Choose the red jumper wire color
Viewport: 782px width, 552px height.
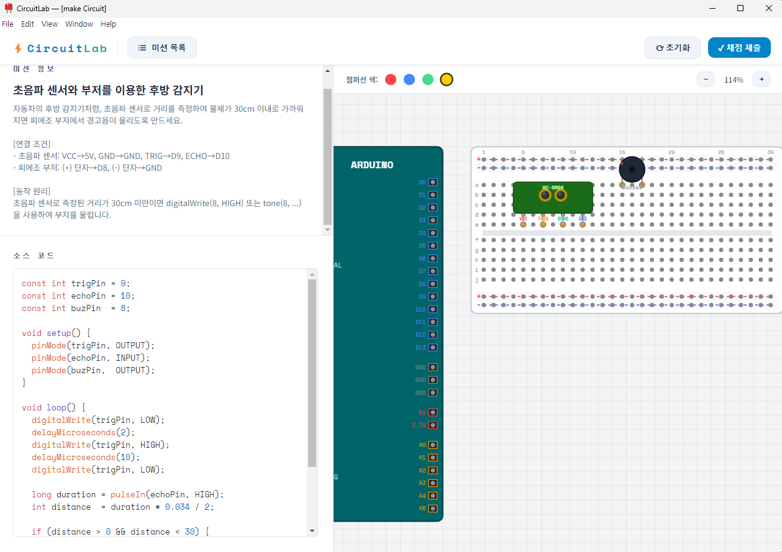(x=391, y=79)
